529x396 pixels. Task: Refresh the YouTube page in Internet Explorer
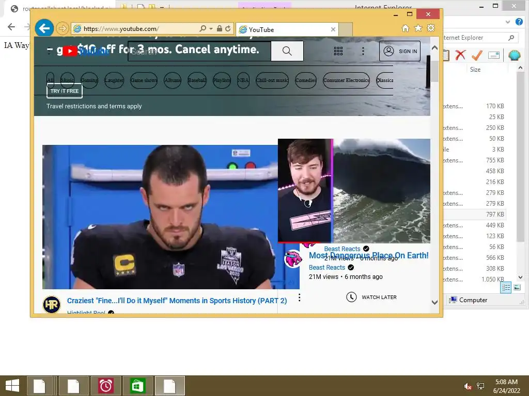coord(228,29)
